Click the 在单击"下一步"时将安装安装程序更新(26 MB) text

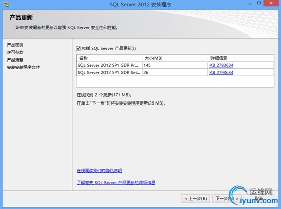pos(121,103)
